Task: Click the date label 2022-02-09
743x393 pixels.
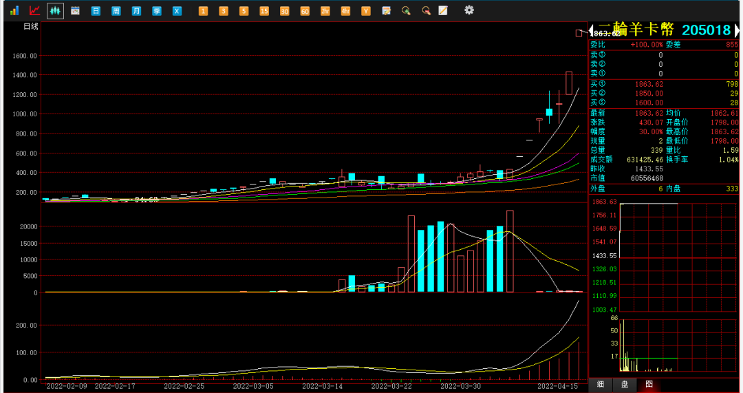Action: (67, 386)
